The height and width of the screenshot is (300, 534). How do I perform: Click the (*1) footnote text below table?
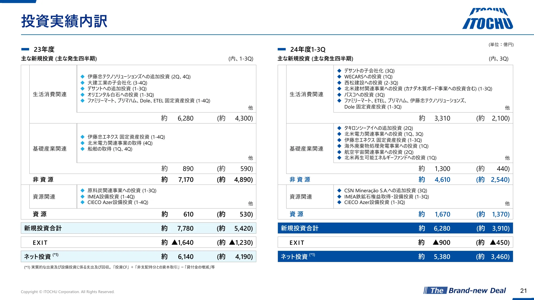[119, 267]
